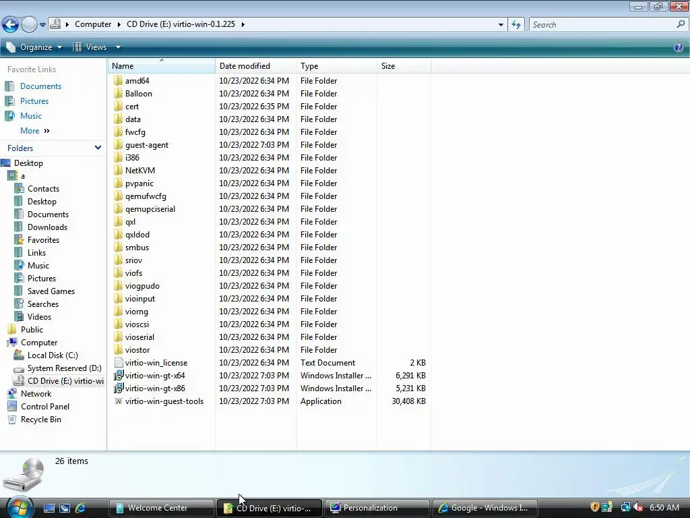This screenshot has height=518, width=690.
Task: Select the smbus folder name
Action: tap(137, 247)
